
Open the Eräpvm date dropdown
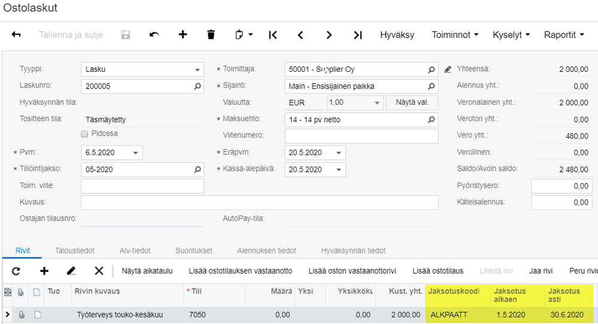[339, 153]
